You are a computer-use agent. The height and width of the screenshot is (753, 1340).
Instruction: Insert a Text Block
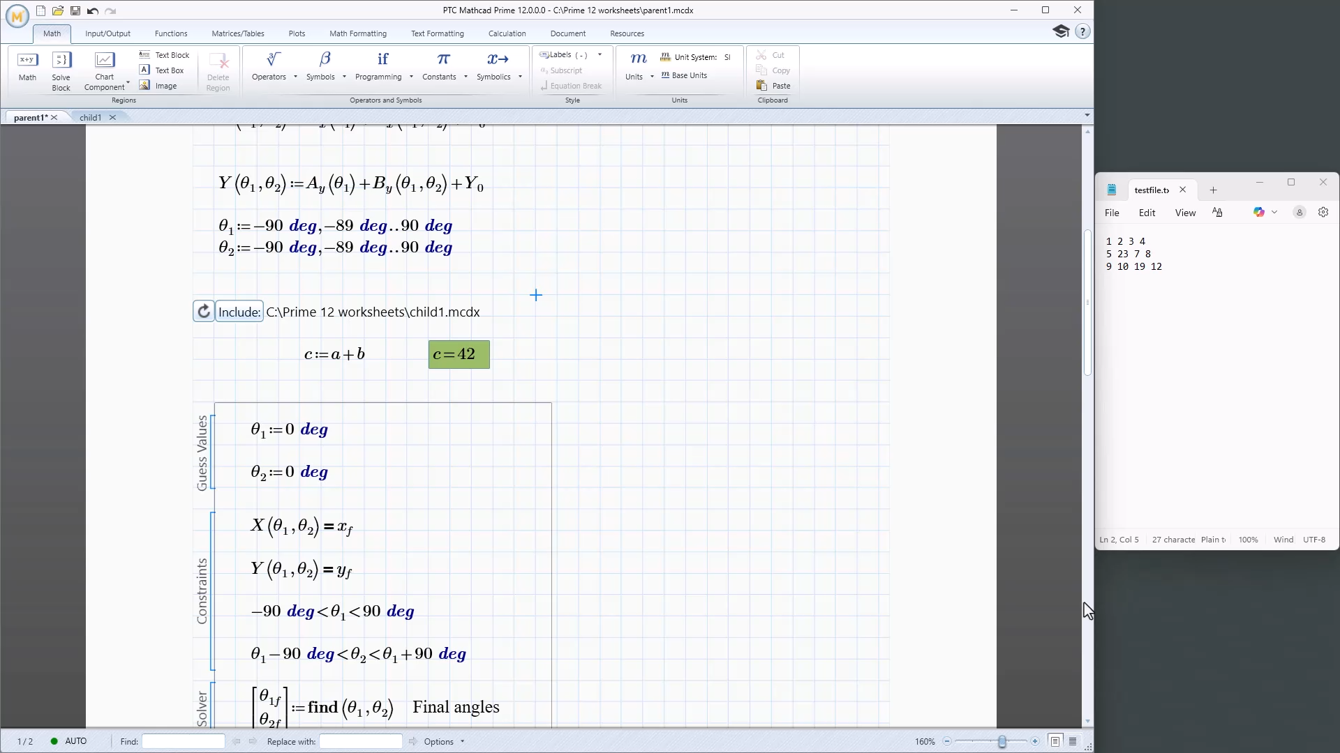coord(165,55)
